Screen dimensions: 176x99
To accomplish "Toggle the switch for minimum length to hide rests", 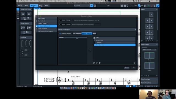I will [60, 24].
